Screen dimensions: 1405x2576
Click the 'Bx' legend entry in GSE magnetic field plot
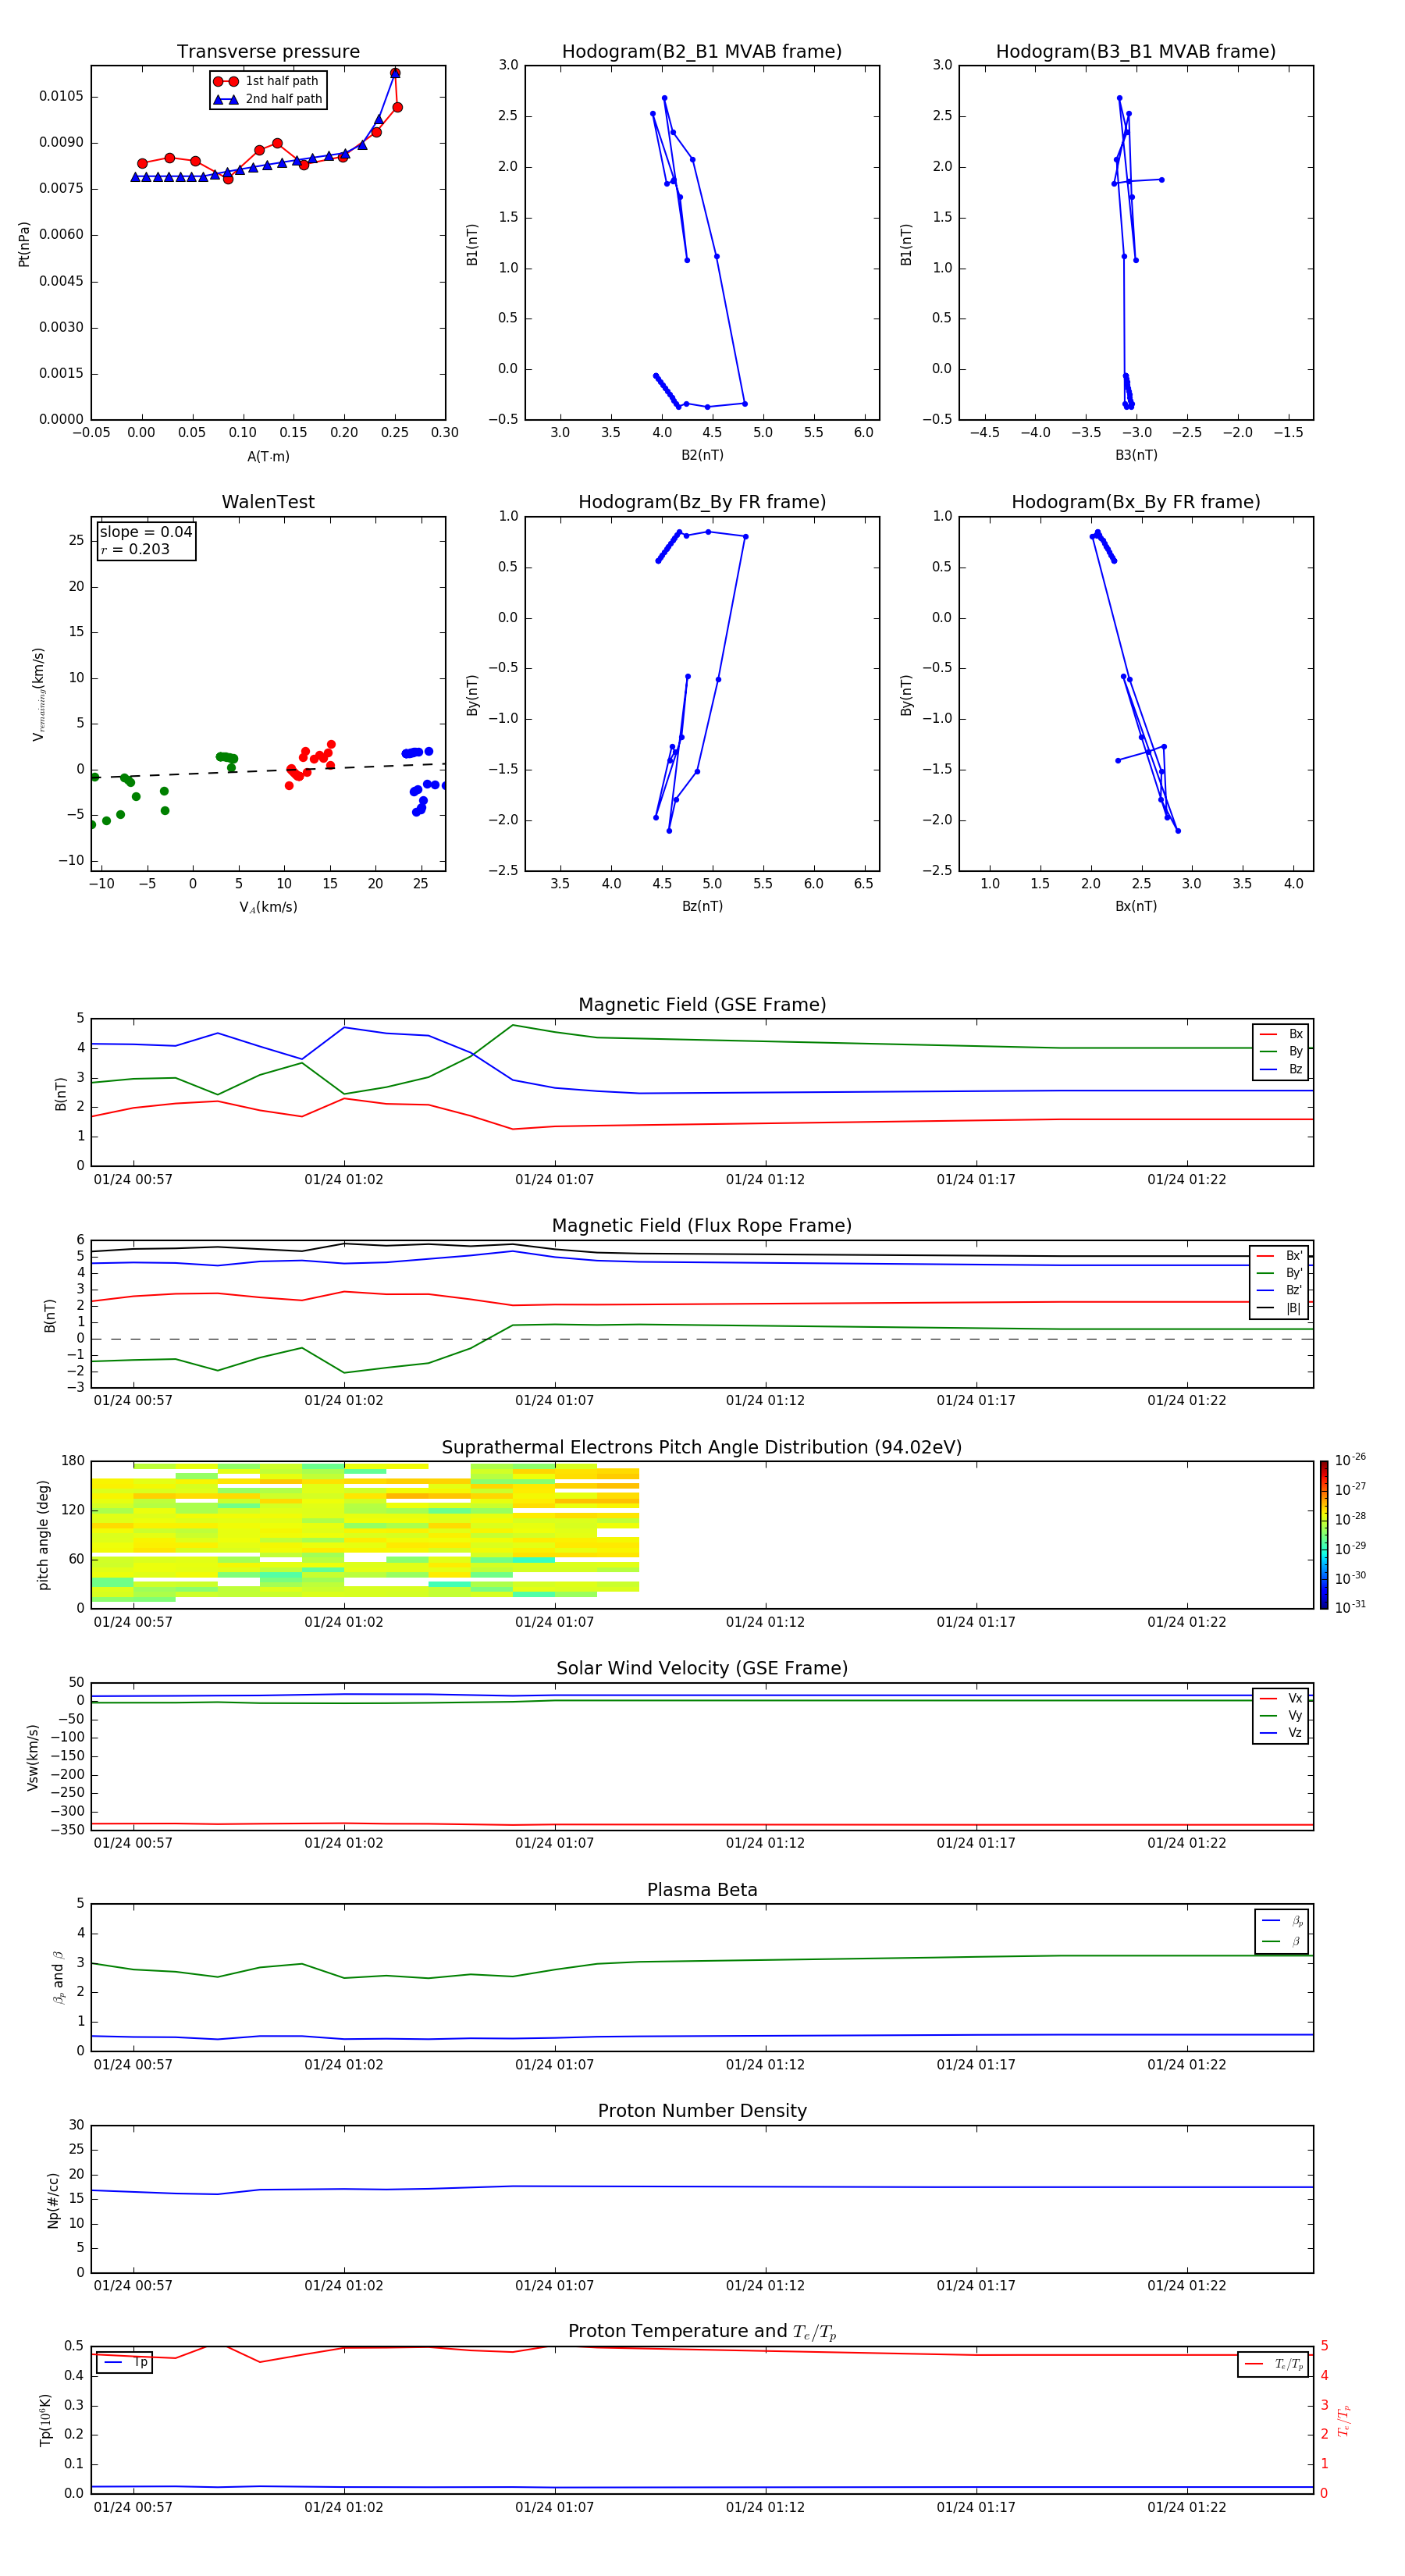point(1281,1034)
